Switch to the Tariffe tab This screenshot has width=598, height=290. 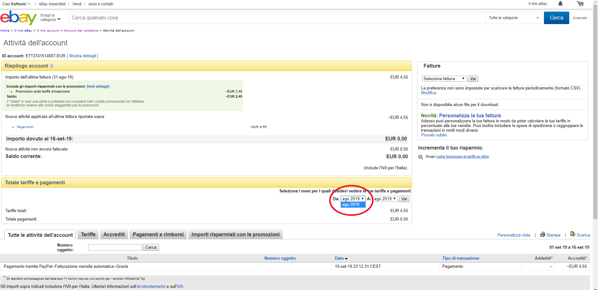point(88,234)
